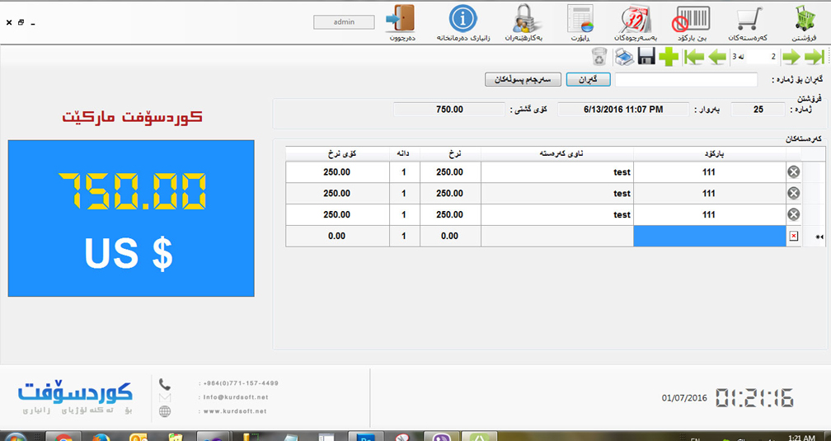Open Chrome from the Windows taskbar

click(x=63, y=438)
